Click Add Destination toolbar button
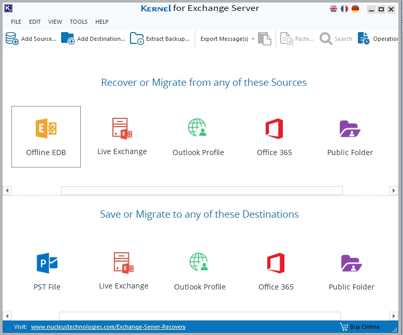Image resolution: width=403 pixels, height=335 pixels. [93, 38]
